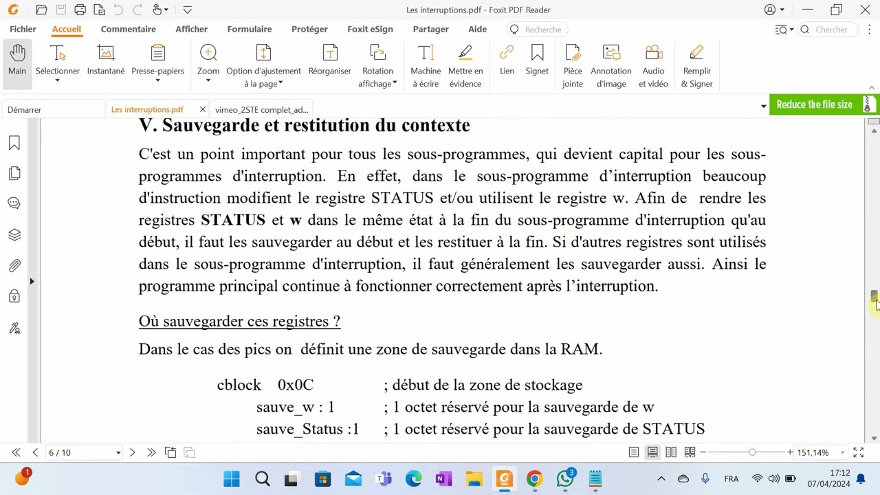Viewport: 880px width, 495px height.
Task: Select the Main hand tool
Action: tap(17, 60)
